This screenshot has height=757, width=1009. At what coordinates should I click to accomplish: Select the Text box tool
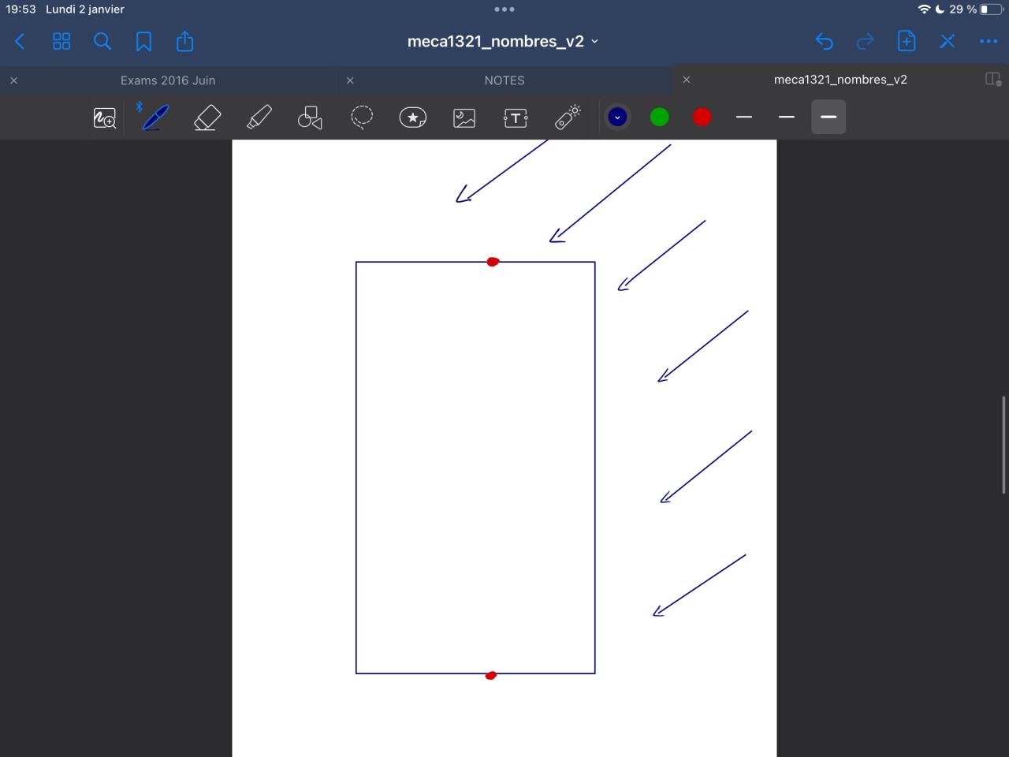click(x=516, y=118)
